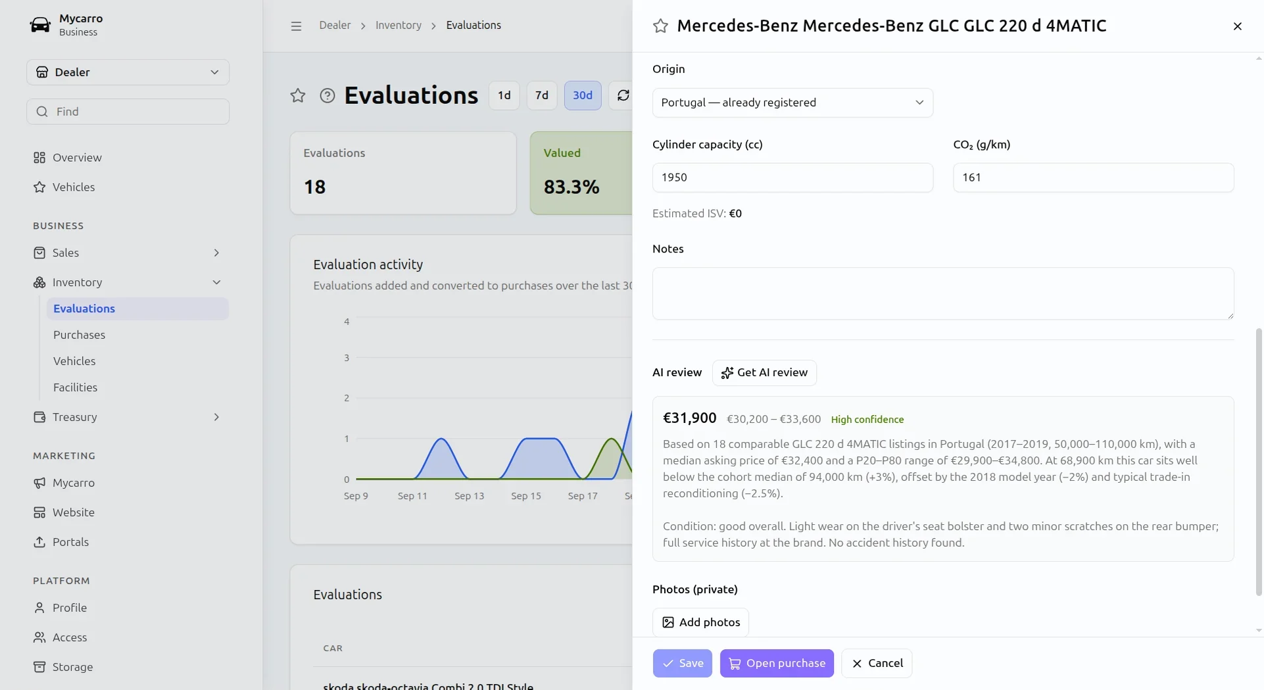Click the refresh icon next to 30d
The width and height of the screenshot is (1264, 690).
(623, 95)
